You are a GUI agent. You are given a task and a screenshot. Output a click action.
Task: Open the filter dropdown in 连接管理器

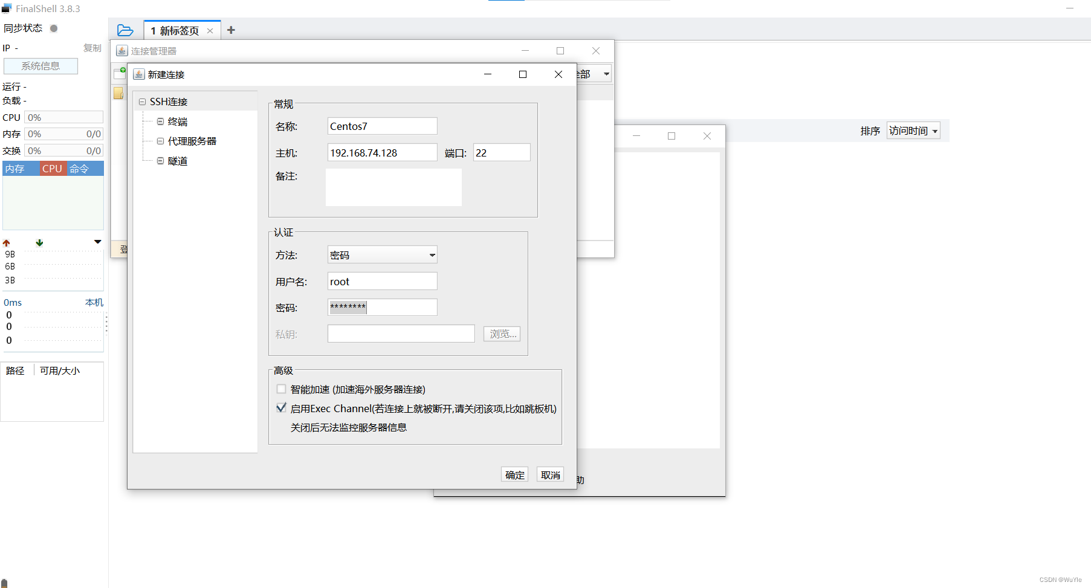click(606, 74)
